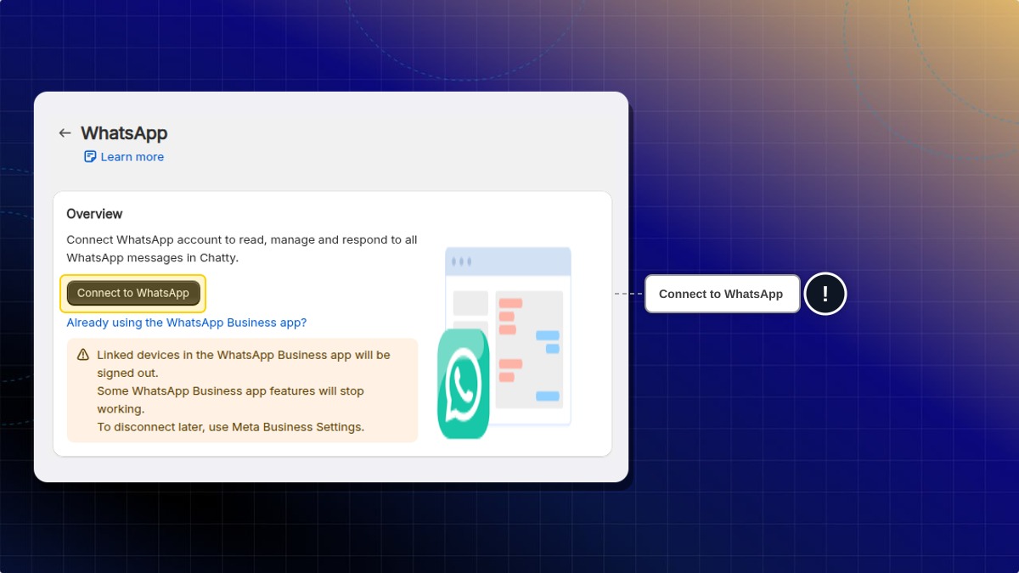
Task: Open 'Already using the WhatsApp Business app?' link
Action: (x=187, y=323)
